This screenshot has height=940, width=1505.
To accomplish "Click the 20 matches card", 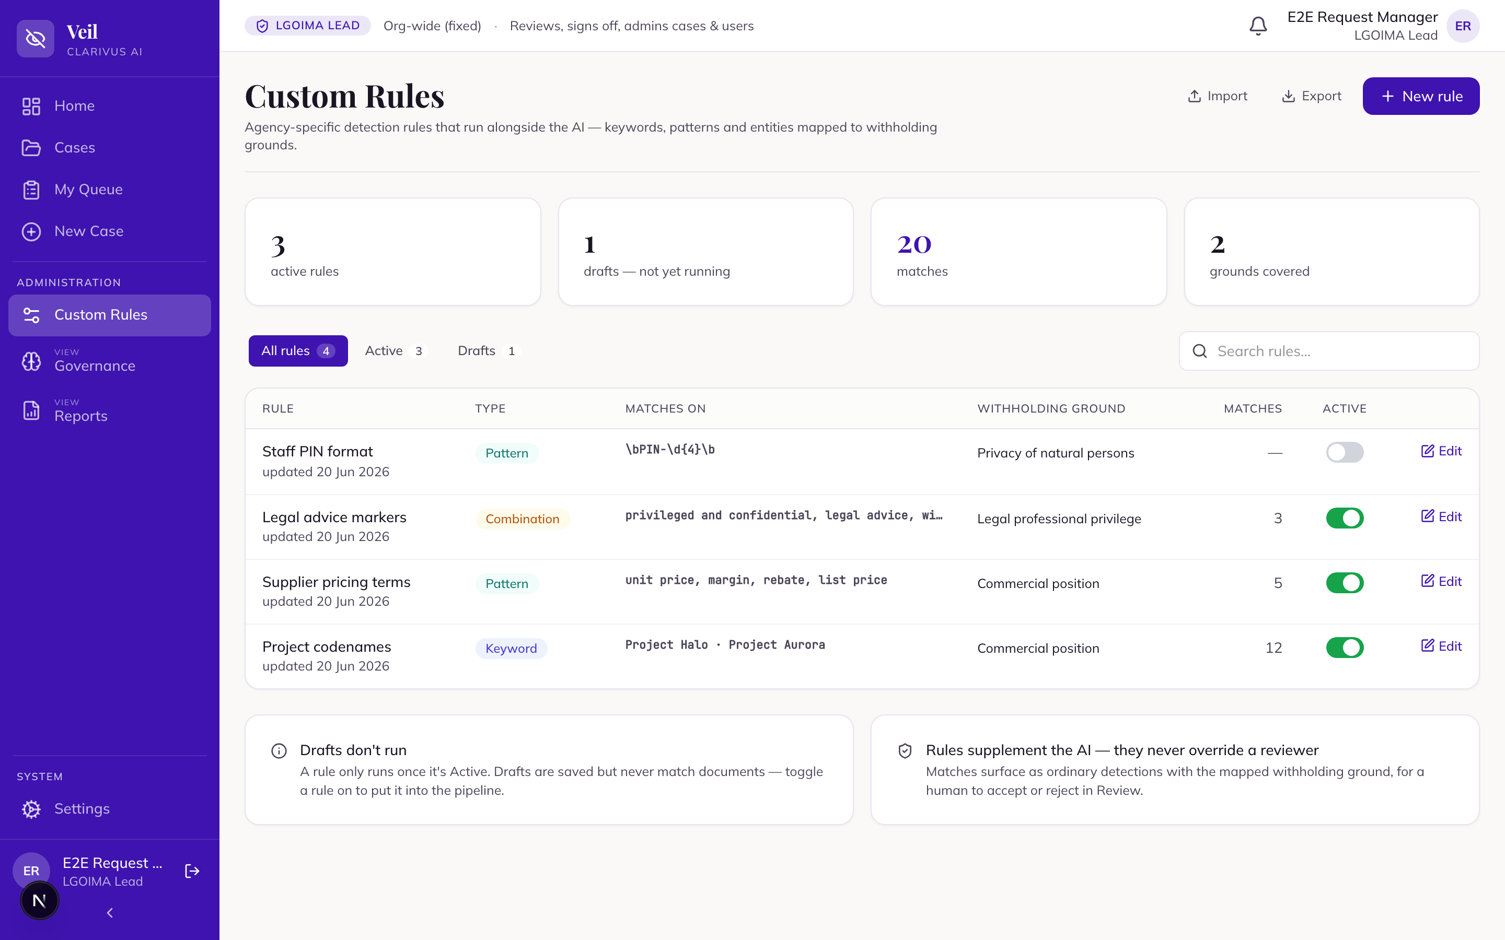I will pyautogui.click(x=1018, y=252).
